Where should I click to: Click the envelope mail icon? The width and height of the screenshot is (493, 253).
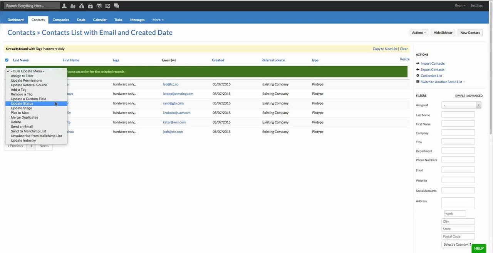tap(107, 6)
